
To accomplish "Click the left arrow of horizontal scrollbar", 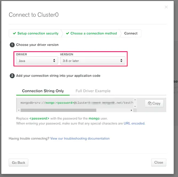I will (x=19, y=110).
